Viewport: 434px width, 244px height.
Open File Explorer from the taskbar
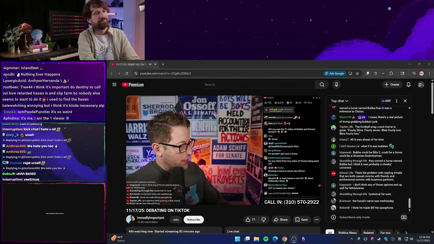pos(256,239)
